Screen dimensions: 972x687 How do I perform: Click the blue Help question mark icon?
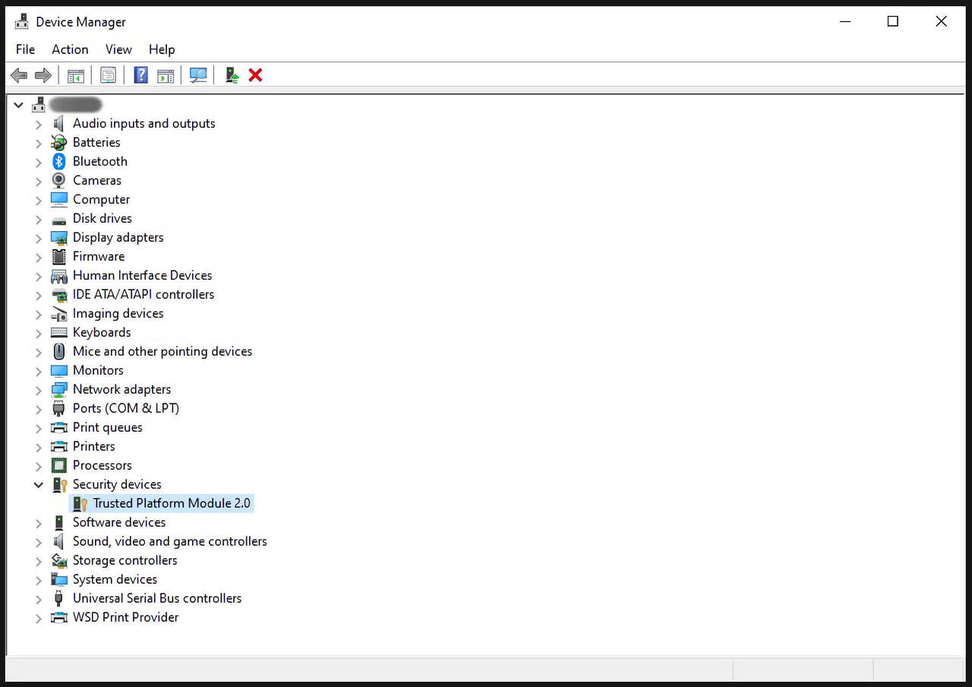(140, 75)
